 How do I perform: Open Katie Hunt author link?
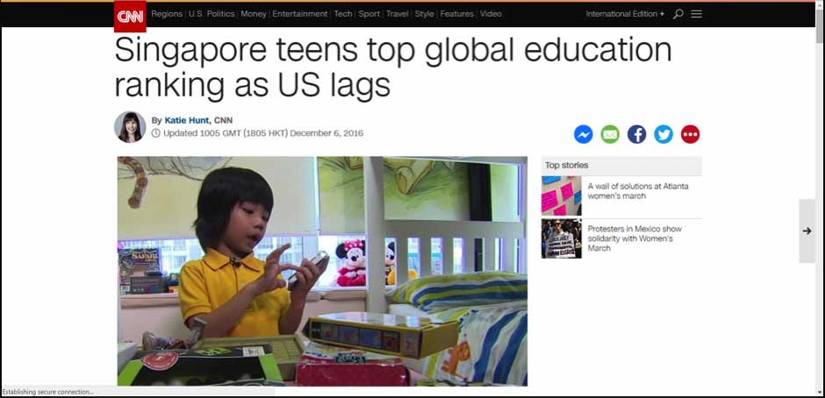(x=187, y=120)
